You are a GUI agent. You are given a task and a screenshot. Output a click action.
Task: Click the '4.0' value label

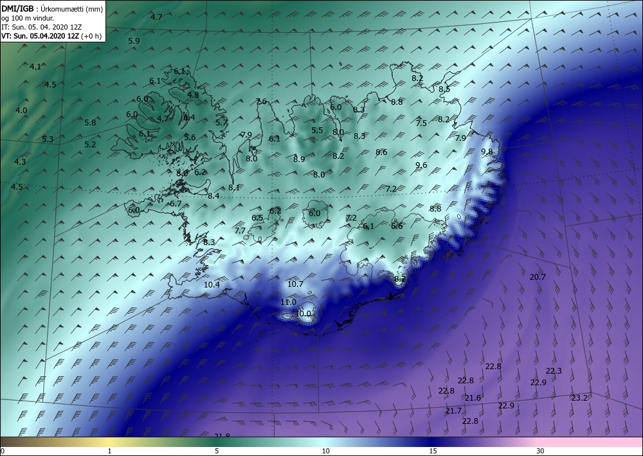pos(21,111)
